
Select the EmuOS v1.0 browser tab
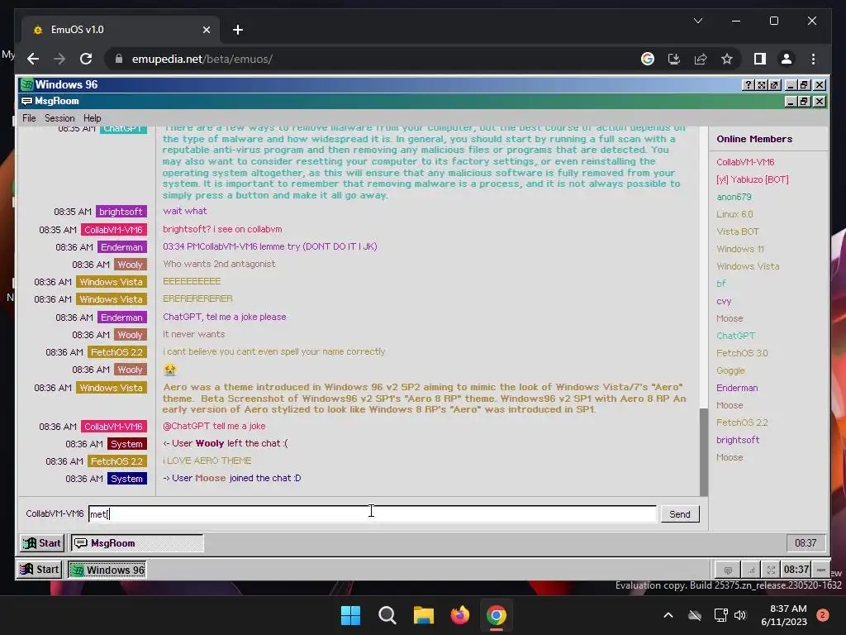pos(120,30)
